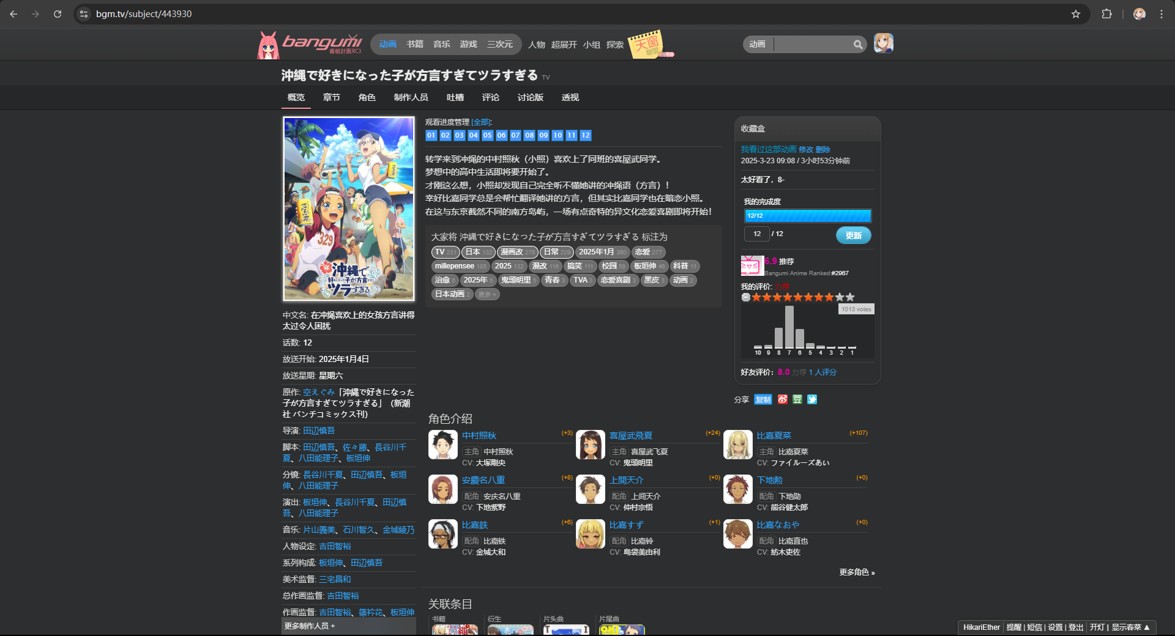The image size is (1175, 636).
Task: Select the tenth rating star
Action: tap(850, 297)
